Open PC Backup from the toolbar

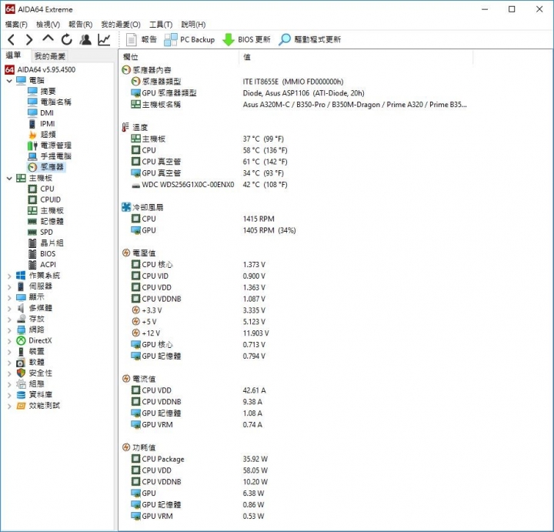tap(189, 39)
